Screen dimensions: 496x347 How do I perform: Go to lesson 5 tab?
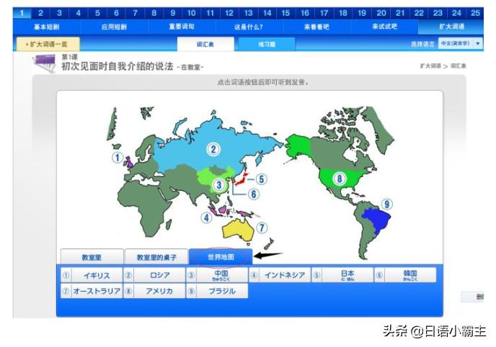click(x=97, y=13)
